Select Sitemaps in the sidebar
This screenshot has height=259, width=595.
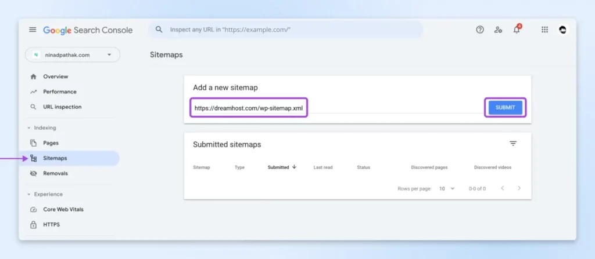tap(55, 158)
